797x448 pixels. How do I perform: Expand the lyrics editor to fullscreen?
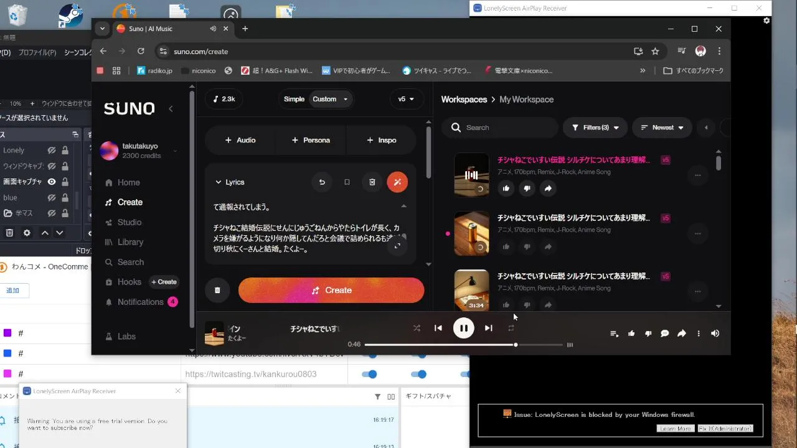pyautogui.click(x=397, y=245)
